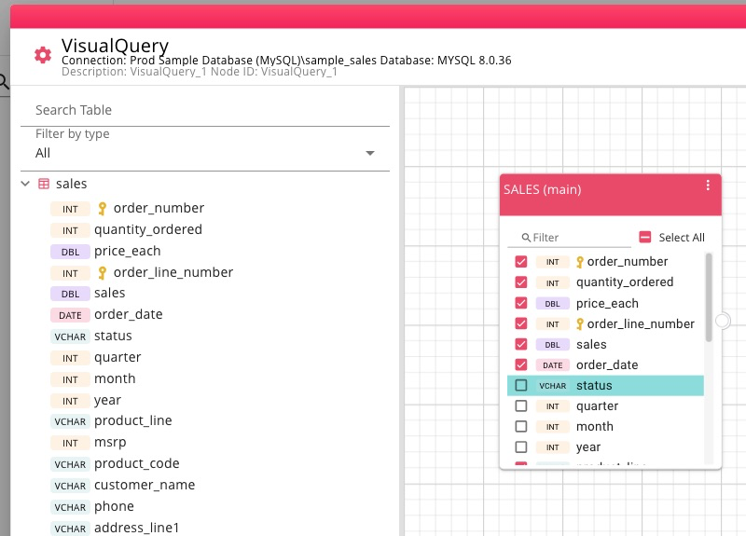Click the DATE badge for order_date in the SALES node
746x536 pixels.
(x=552, y=365)
